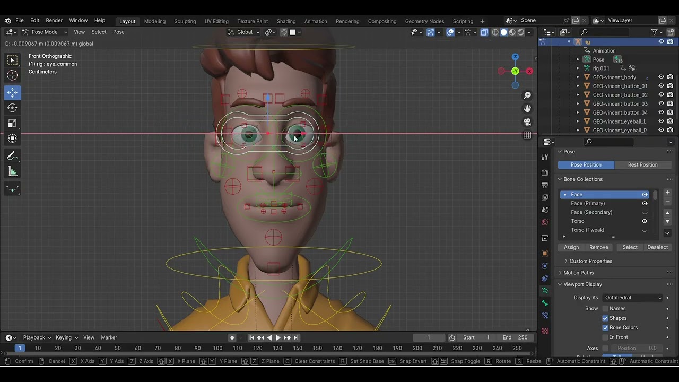The image size is (679, 382).
Task: Open the outliner filter dropdown
Action: [657, 32]
